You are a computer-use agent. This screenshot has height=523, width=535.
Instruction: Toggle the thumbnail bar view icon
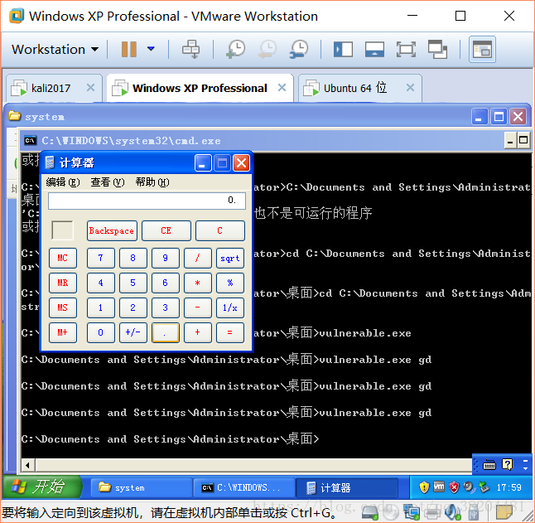tap(374, 49)
